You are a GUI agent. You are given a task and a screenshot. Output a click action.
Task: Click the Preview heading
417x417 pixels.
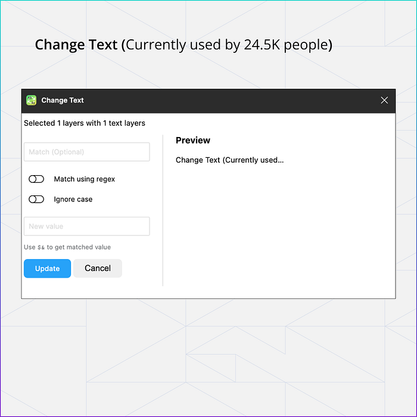point(193,141)
